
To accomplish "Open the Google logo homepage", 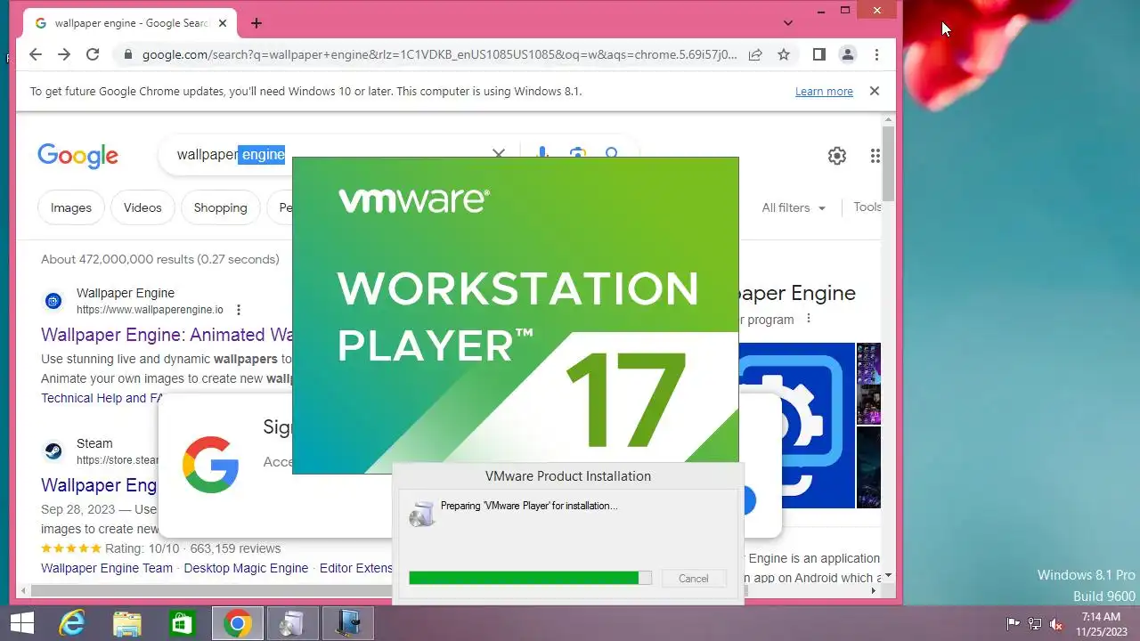I will click(77, 156).
